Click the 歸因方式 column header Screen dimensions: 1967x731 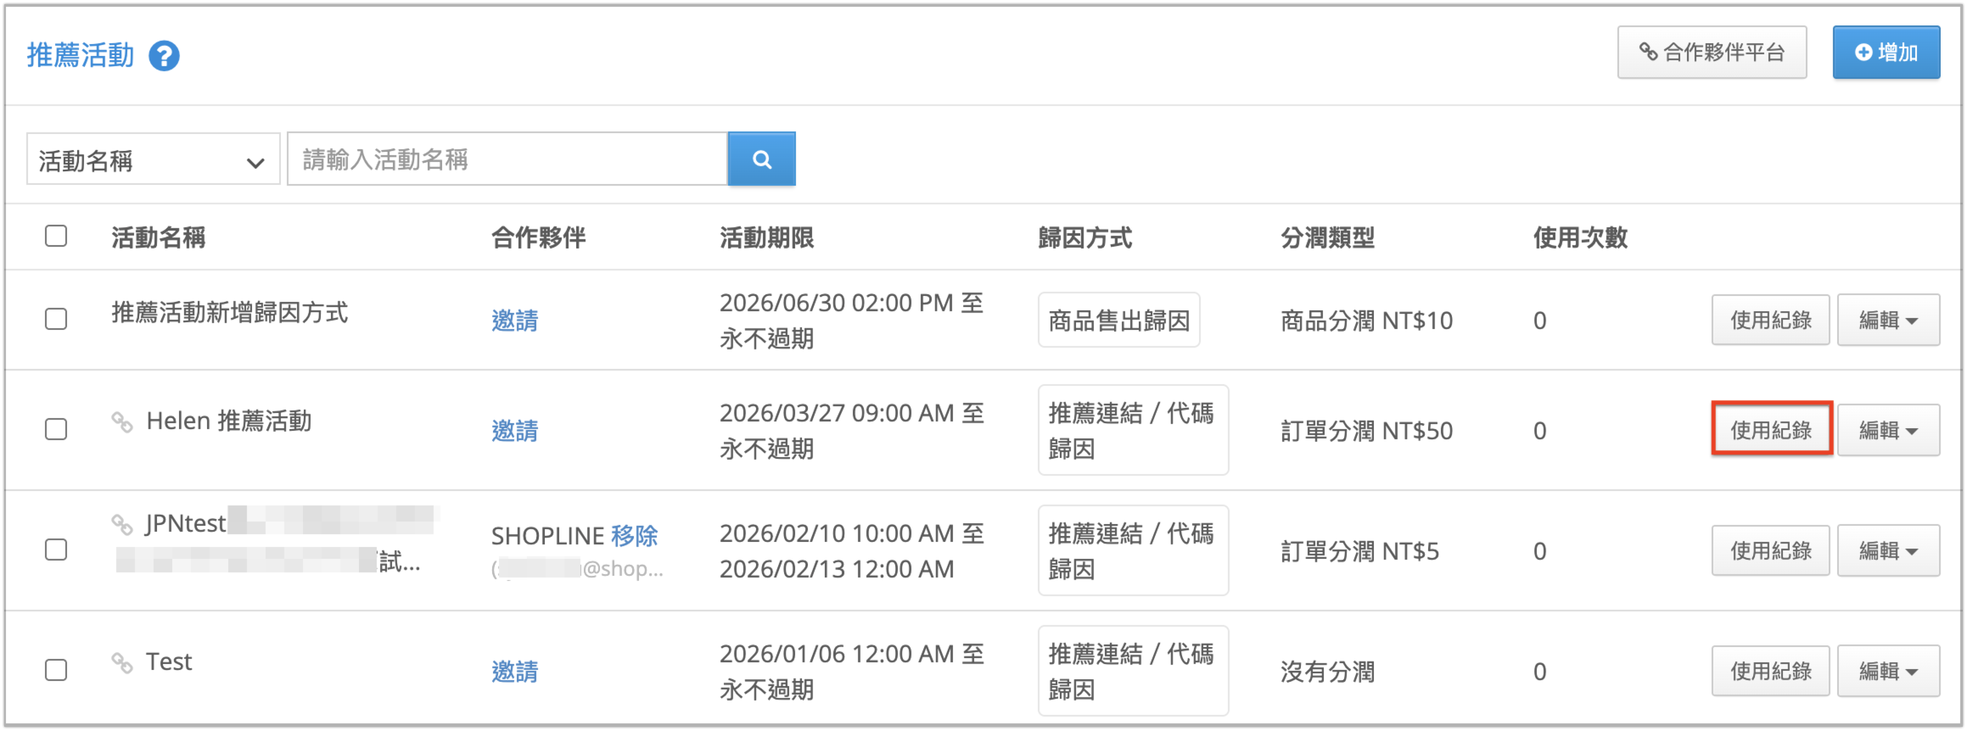coord(1085,237)
